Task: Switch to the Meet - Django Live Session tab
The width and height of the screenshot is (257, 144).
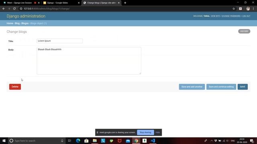Action: [19, 3]
